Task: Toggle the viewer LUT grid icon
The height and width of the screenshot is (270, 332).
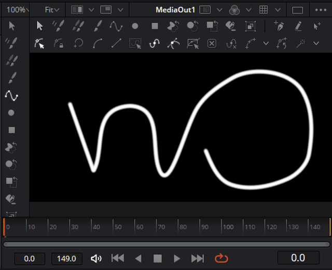Action: pos(264,10)
